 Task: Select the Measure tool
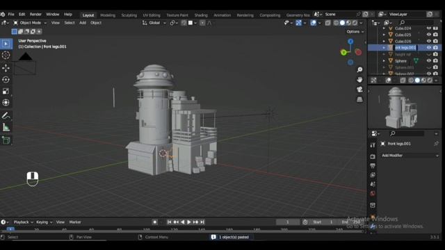tap(6, 127)
